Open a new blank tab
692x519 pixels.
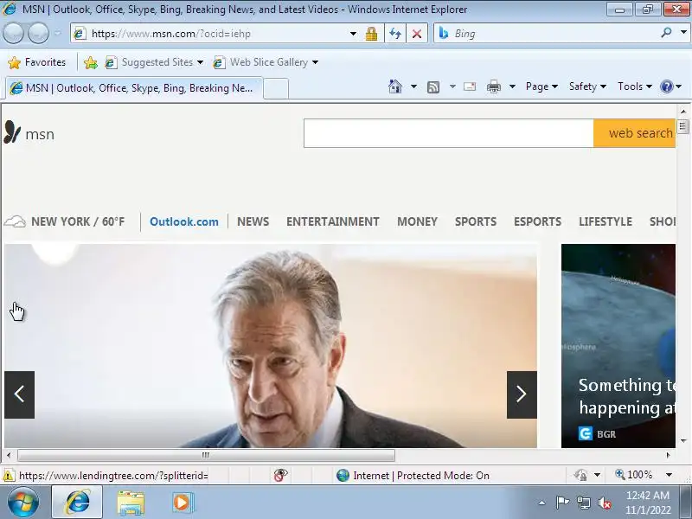276,88
